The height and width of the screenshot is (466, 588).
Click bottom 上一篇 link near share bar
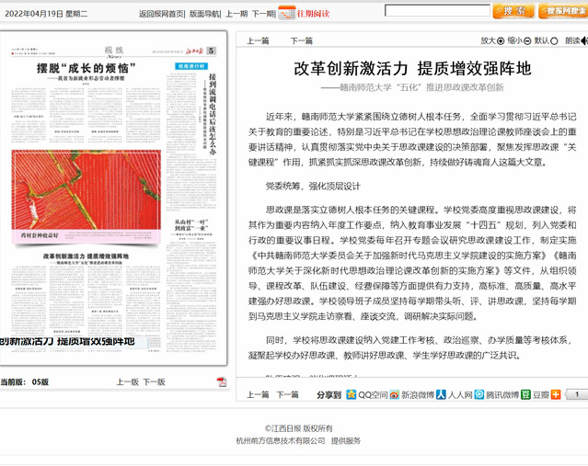coord(258,395)
